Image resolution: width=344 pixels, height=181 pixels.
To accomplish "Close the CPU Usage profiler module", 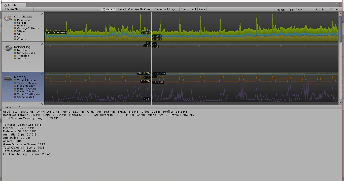I will pos(42,14).
